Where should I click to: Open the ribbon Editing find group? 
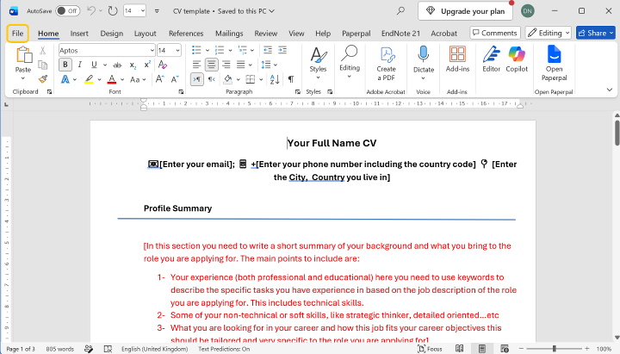click(350, 62)
